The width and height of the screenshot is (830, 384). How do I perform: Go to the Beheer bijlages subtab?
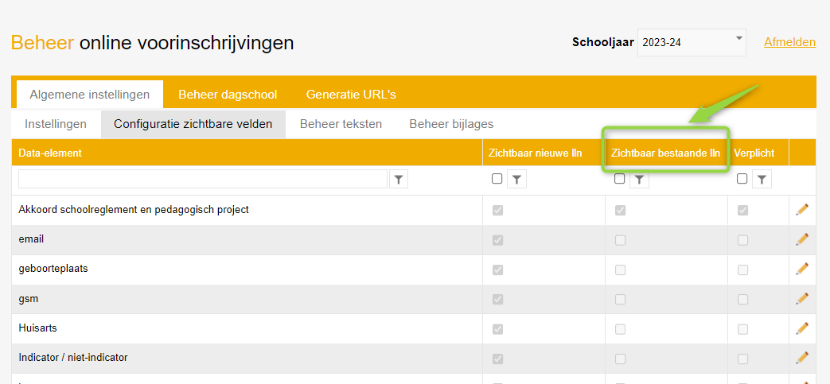451,124
